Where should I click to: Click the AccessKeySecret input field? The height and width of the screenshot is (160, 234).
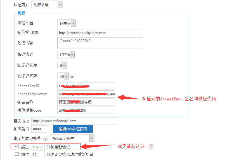click(86, 94)
